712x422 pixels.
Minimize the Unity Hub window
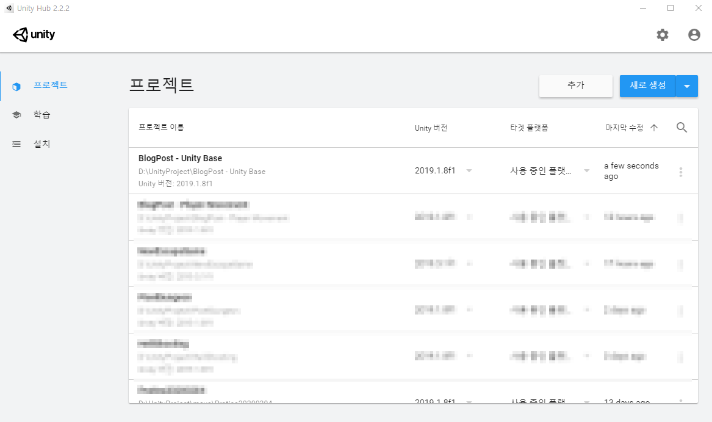[x=643, y=8]
